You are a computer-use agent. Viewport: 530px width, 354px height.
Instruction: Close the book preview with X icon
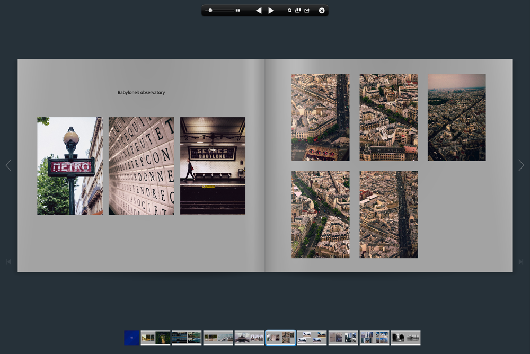pyautogui.click(x=322, y=11)
